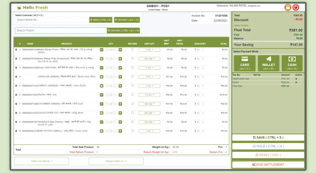Remove Debit/Credit Card payment with X
Screen dimensions: 316x173
pyautogui.click(x=296, y=79)
